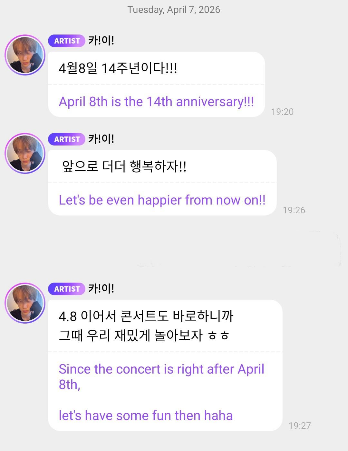Click ARTIST badge above the concert message
The image size is (348, 451).
[67, 289]
